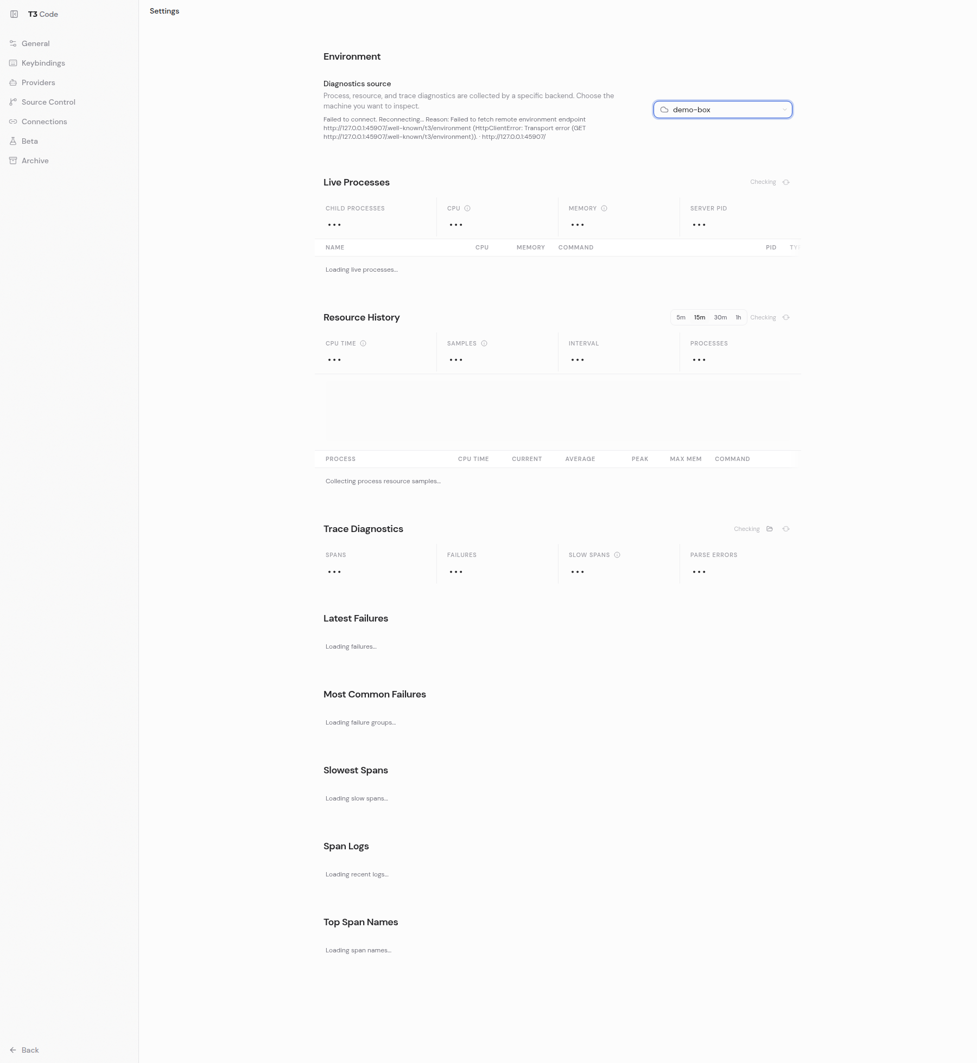The height and width of the screenshot is (1063, 977).
Task: Open Beta settings
Action: [69, 141]
